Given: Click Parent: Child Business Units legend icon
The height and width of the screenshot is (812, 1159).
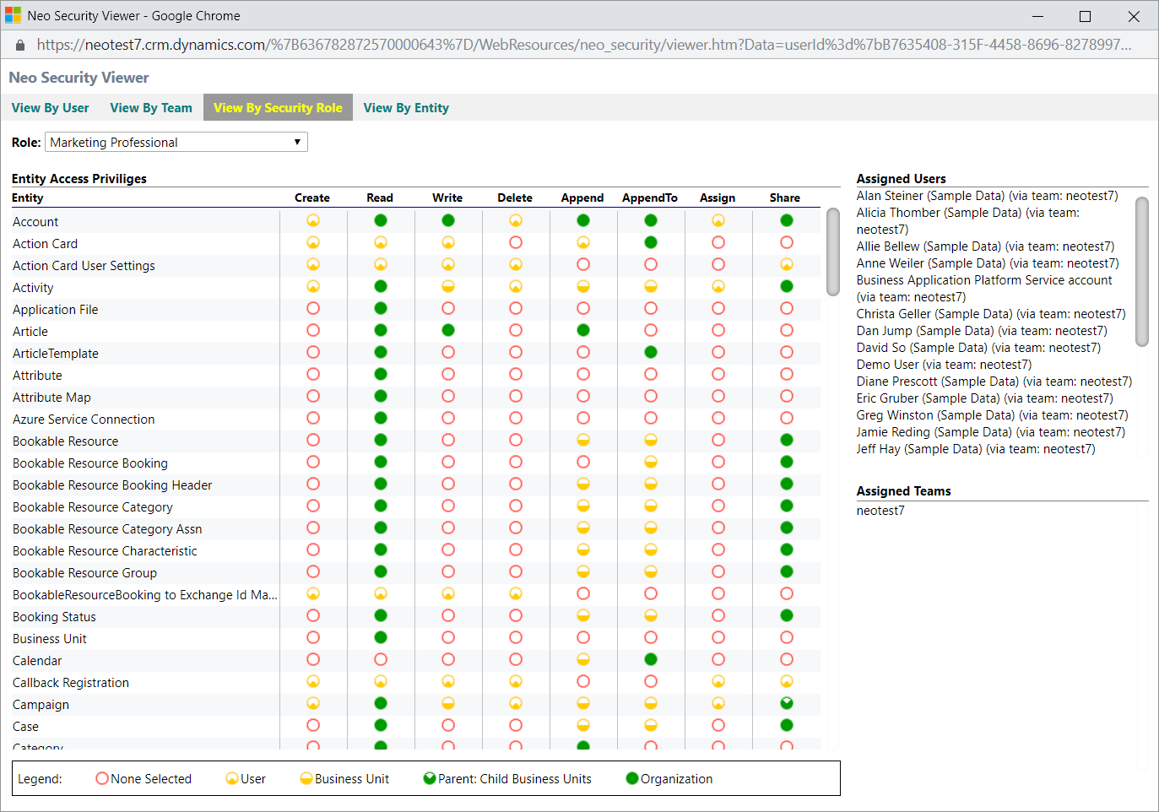Looking at the screenshot, I should point(430,778).
